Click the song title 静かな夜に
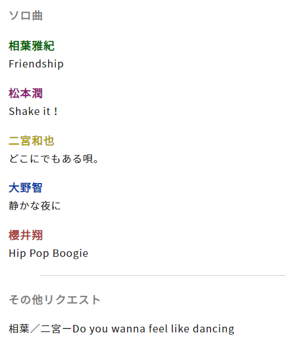The height and width of the screenshot is (345, 297). coord(35,206)
